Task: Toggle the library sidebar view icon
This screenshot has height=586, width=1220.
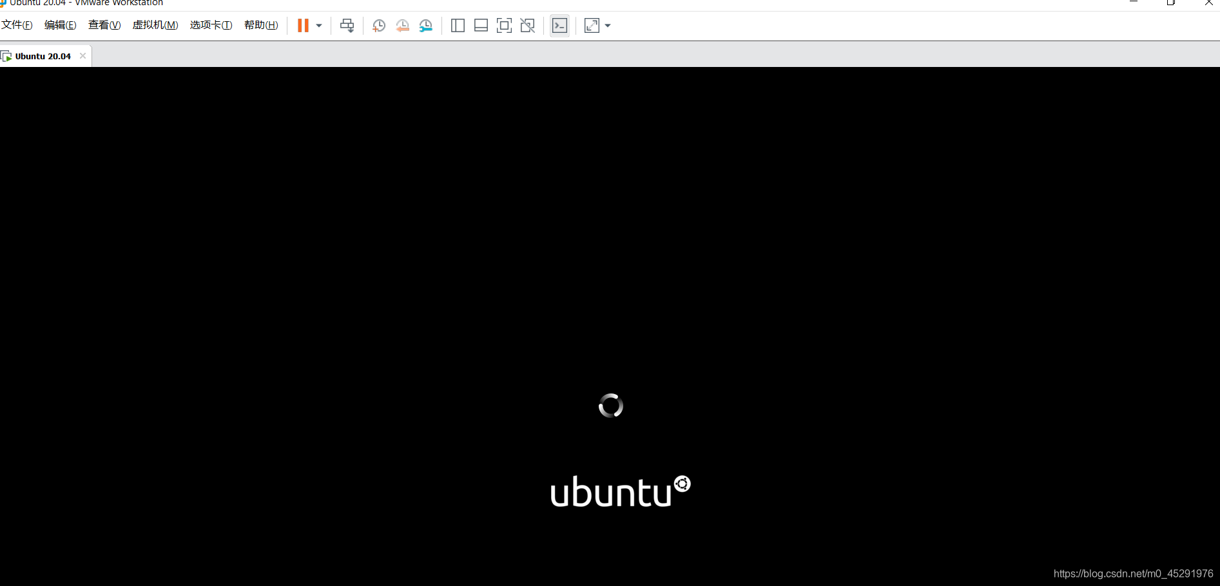Action: 458,26
